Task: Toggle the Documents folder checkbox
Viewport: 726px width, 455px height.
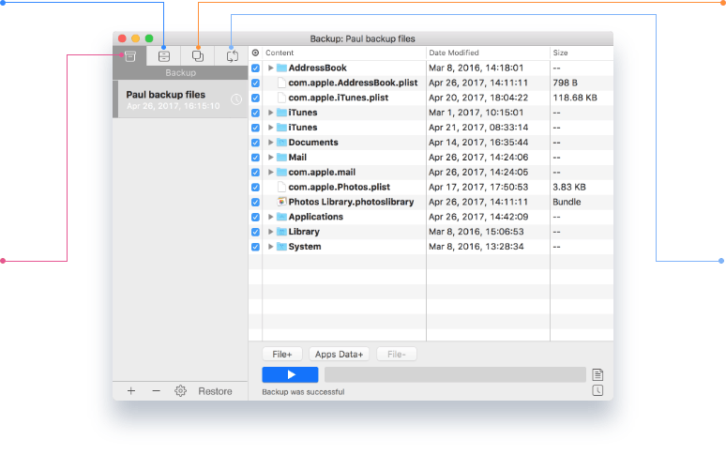Action: pos(255,143)
